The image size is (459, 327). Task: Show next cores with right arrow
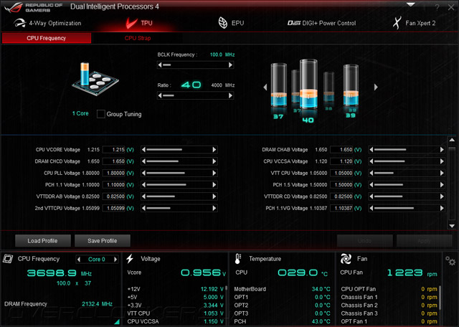click(x=376, y=87)
